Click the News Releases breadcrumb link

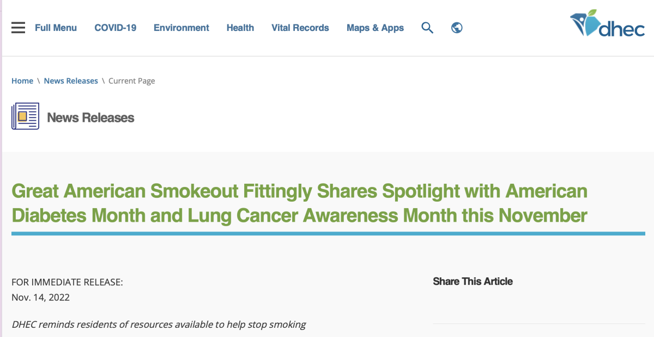pyautogui.click(x=71, y=81)
